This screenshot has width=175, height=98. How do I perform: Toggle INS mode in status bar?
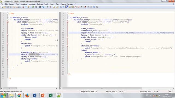coord(170,91)
